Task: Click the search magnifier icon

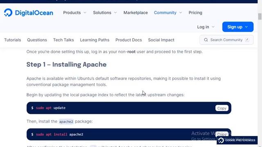Action: point(206,40)
